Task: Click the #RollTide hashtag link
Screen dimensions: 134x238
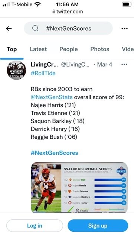Action: tap(43, 73)
